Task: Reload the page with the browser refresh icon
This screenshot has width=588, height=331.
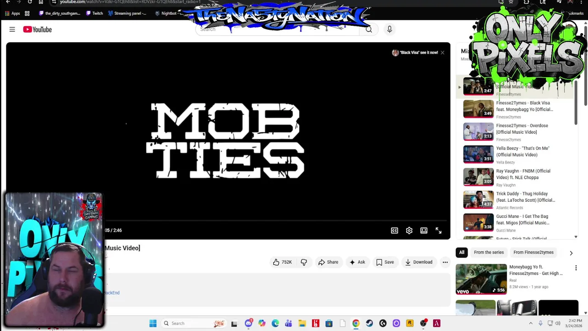Action: [30, 2]
